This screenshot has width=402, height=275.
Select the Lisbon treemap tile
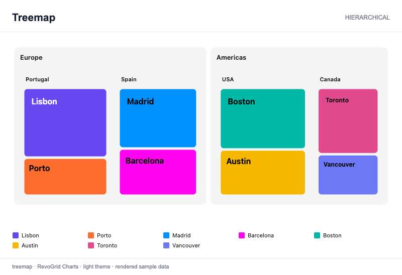click(x=65, y=122)
